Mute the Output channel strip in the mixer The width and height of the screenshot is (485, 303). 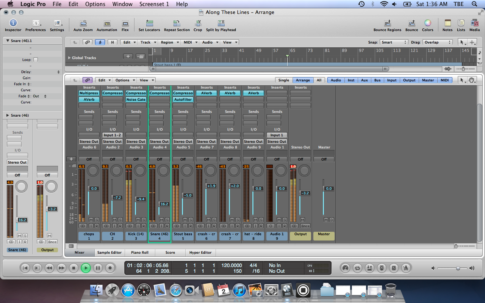click(302, 220)
